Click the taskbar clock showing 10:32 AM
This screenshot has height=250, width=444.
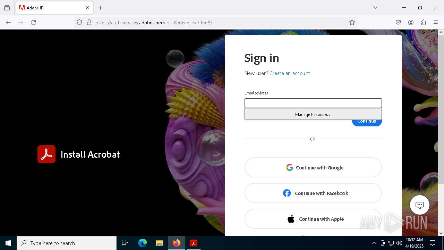tap(415, 243)
